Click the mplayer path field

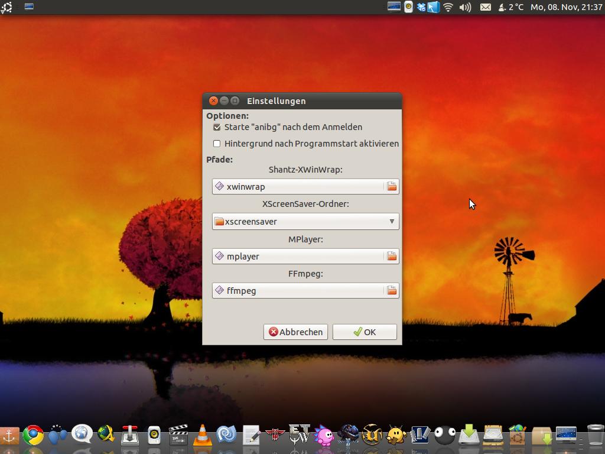tap(298, 257)
